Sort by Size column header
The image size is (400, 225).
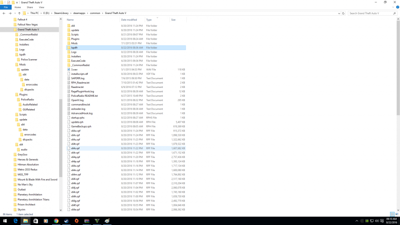tap(174, 20)
